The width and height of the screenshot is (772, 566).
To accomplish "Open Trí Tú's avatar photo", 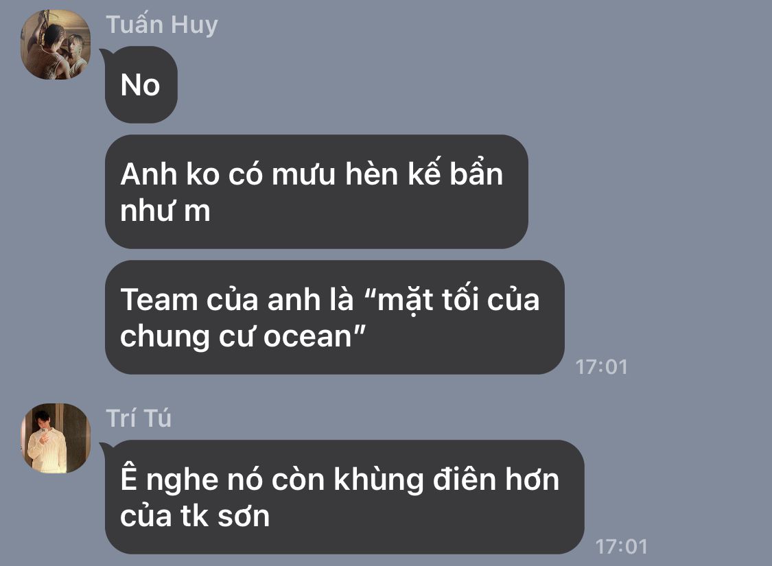I will [56, 438].
